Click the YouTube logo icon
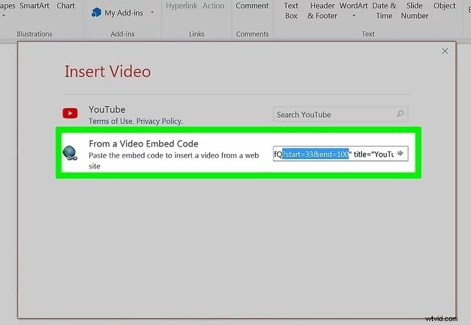471x325 pixels. pyautogui.click(x=70, y=113)
